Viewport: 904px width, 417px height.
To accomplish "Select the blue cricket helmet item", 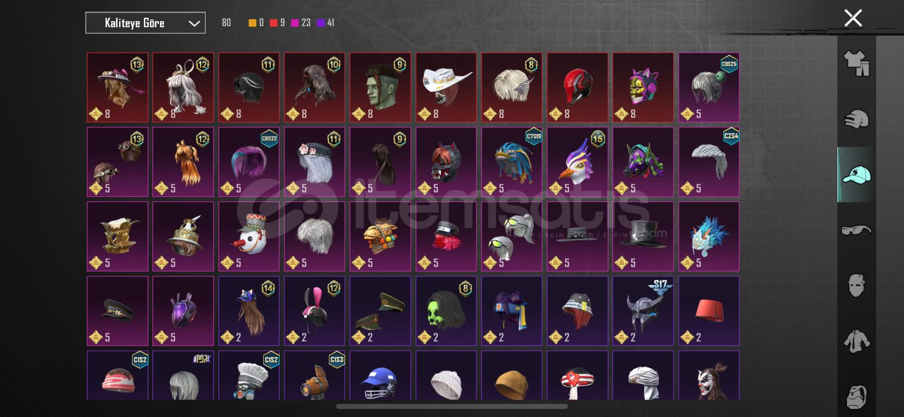I will pyautogui.click(x=380, y=375).
